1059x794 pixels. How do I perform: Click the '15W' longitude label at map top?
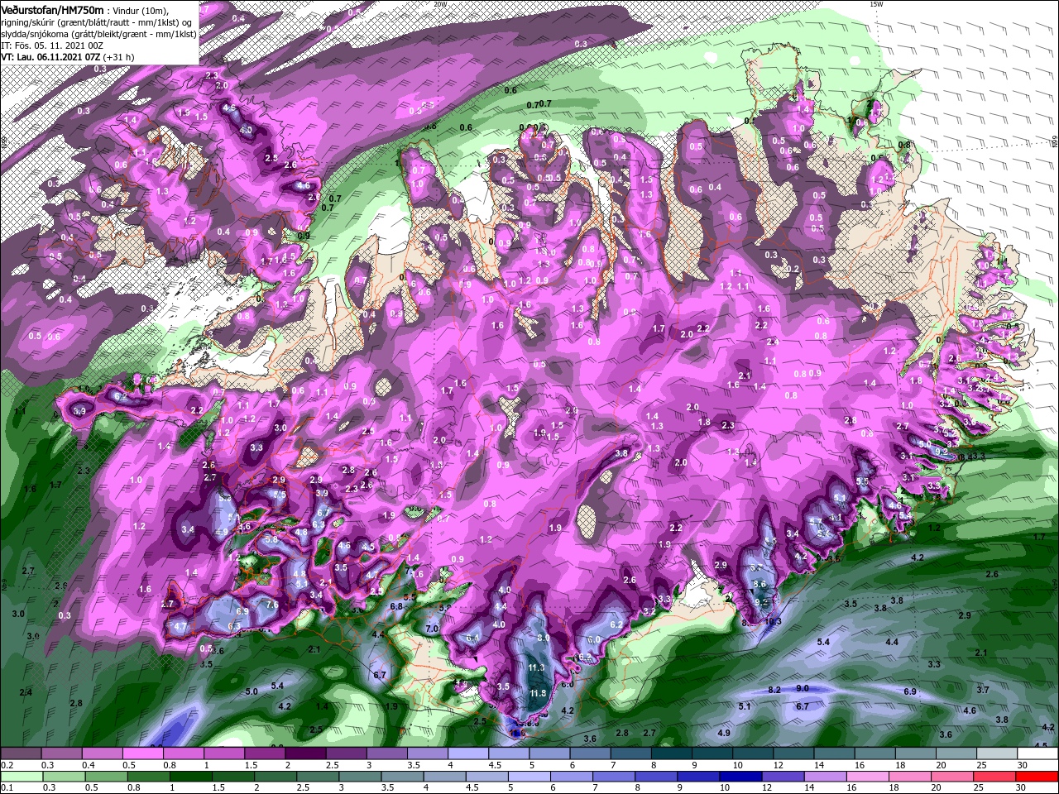(x=876, y=4)
